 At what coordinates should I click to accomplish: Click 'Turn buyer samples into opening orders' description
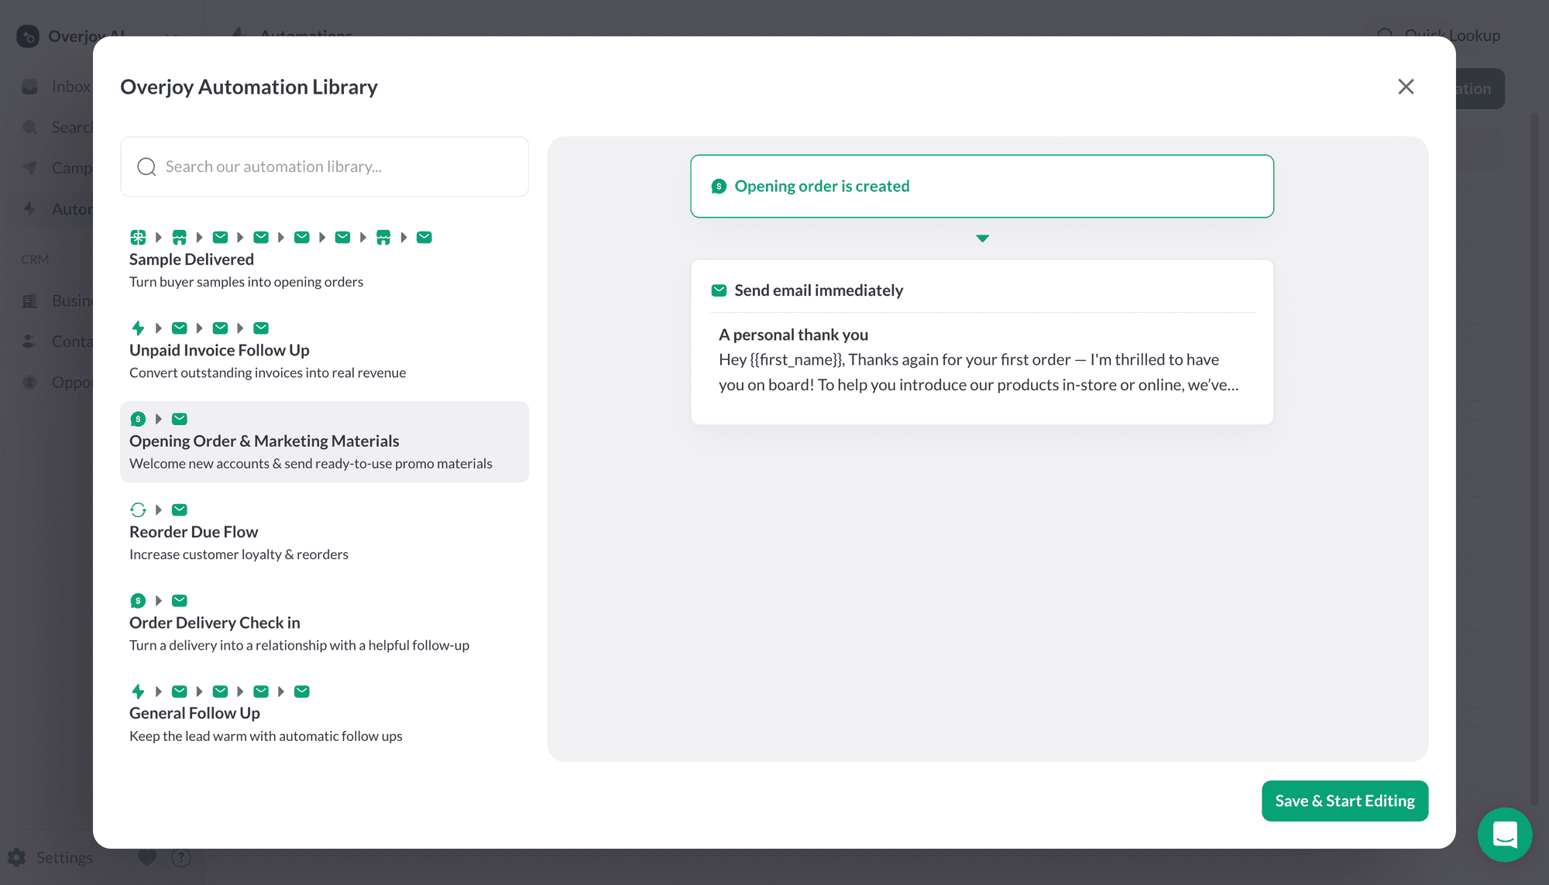pos(246,282)
